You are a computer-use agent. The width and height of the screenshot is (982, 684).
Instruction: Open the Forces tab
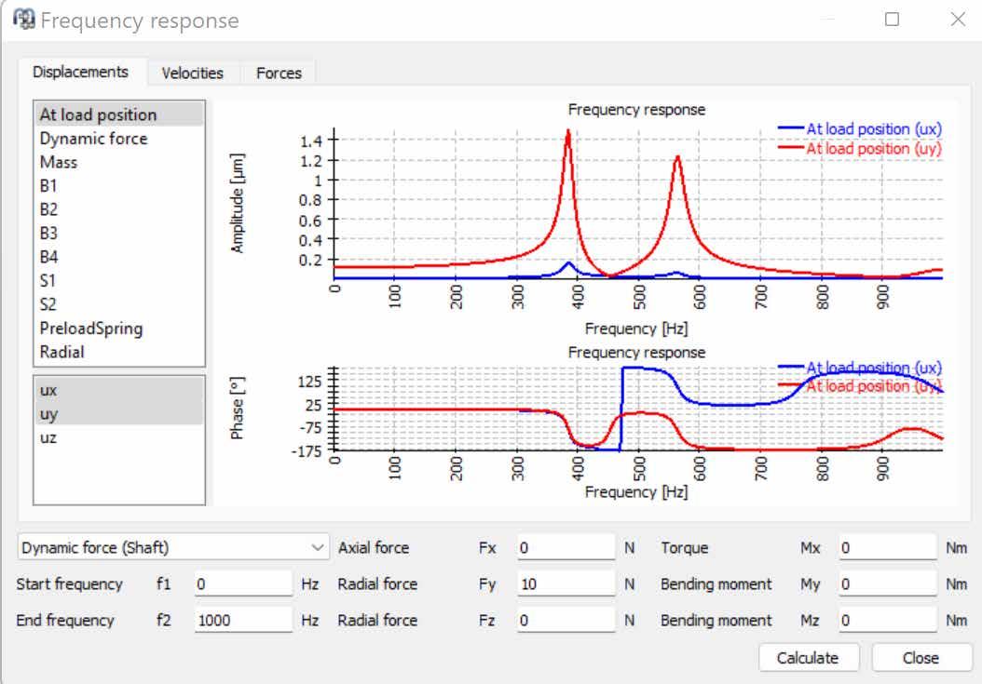279,74
